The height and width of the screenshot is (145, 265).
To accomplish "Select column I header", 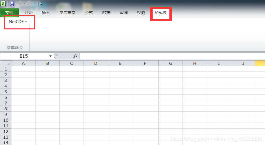I will [x=219, y=63].
